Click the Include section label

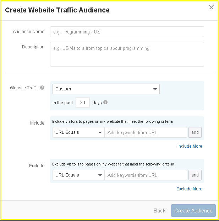click(37, 123)
